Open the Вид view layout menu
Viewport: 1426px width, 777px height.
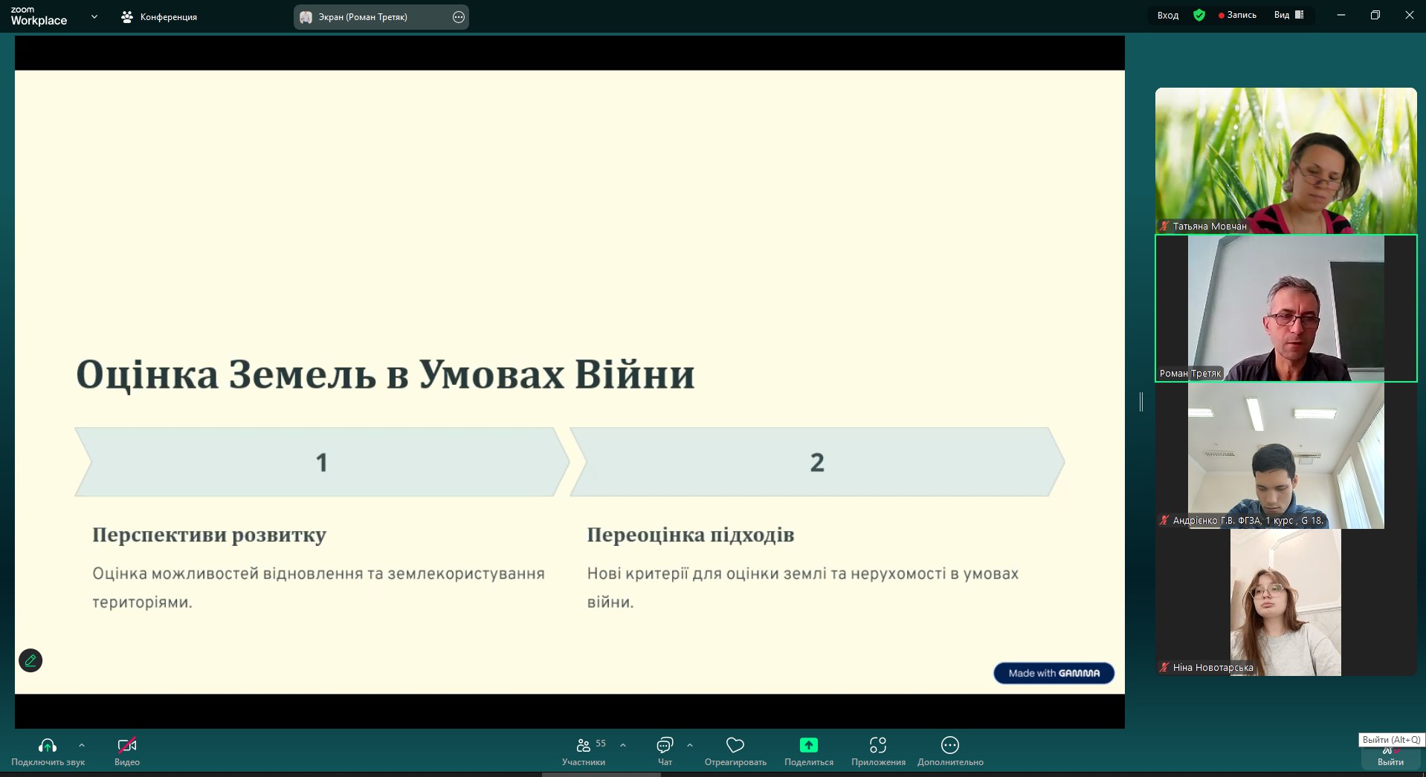coord(1288,15)
